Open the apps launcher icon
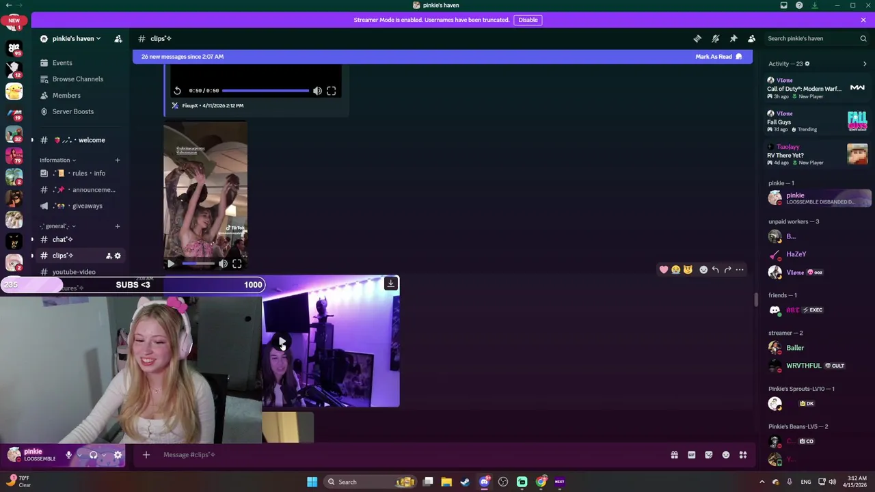 point(743,455)
